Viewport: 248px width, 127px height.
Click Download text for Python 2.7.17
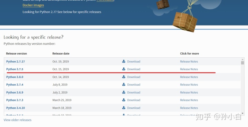[134, 61]
